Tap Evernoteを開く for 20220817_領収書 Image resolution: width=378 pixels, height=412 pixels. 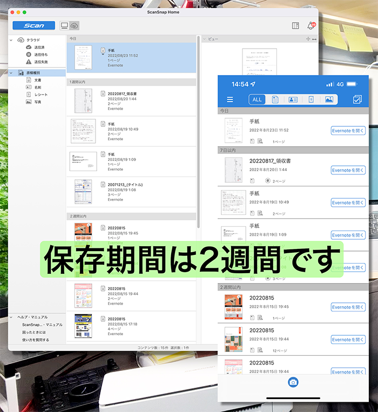coord(348,170)
